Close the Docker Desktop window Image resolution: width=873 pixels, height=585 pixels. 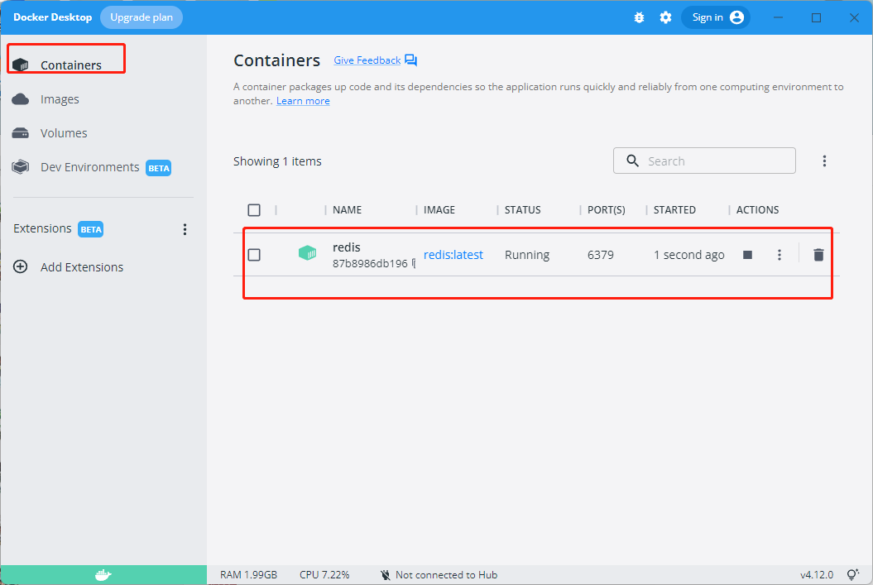854,18
